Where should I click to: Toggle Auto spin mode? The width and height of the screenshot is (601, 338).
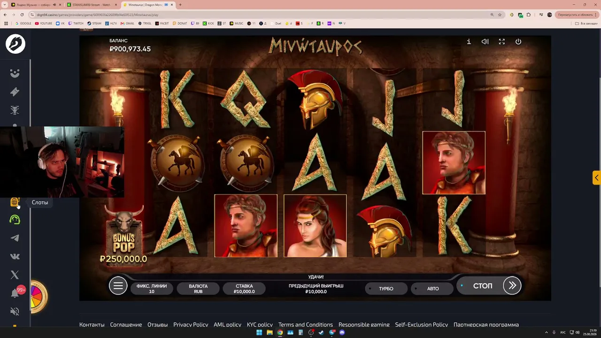pyautogui.click(x=432, y=289)
